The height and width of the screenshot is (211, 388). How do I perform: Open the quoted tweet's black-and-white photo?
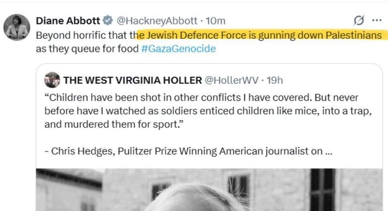(x=210, y=190)
